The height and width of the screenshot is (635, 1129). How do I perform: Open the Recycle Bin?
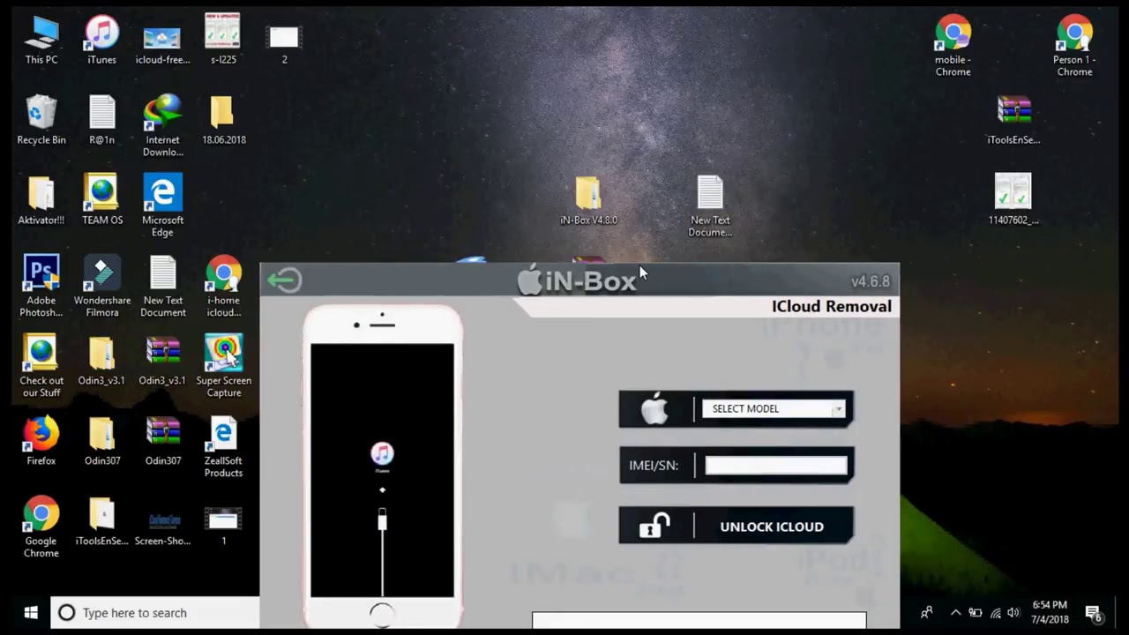tap(41, 121)
